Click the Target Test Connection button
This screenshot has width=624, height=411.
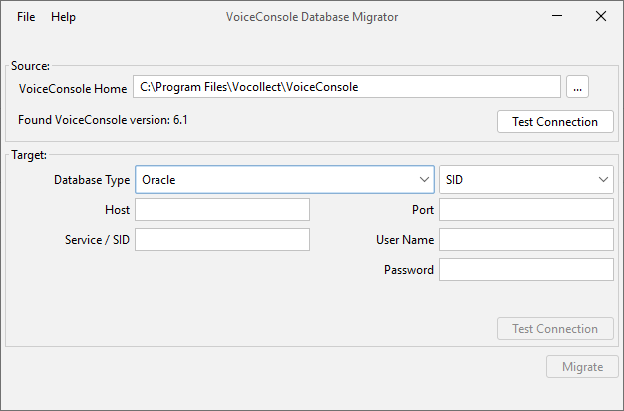pyautogui.click(x=555, y=329)
